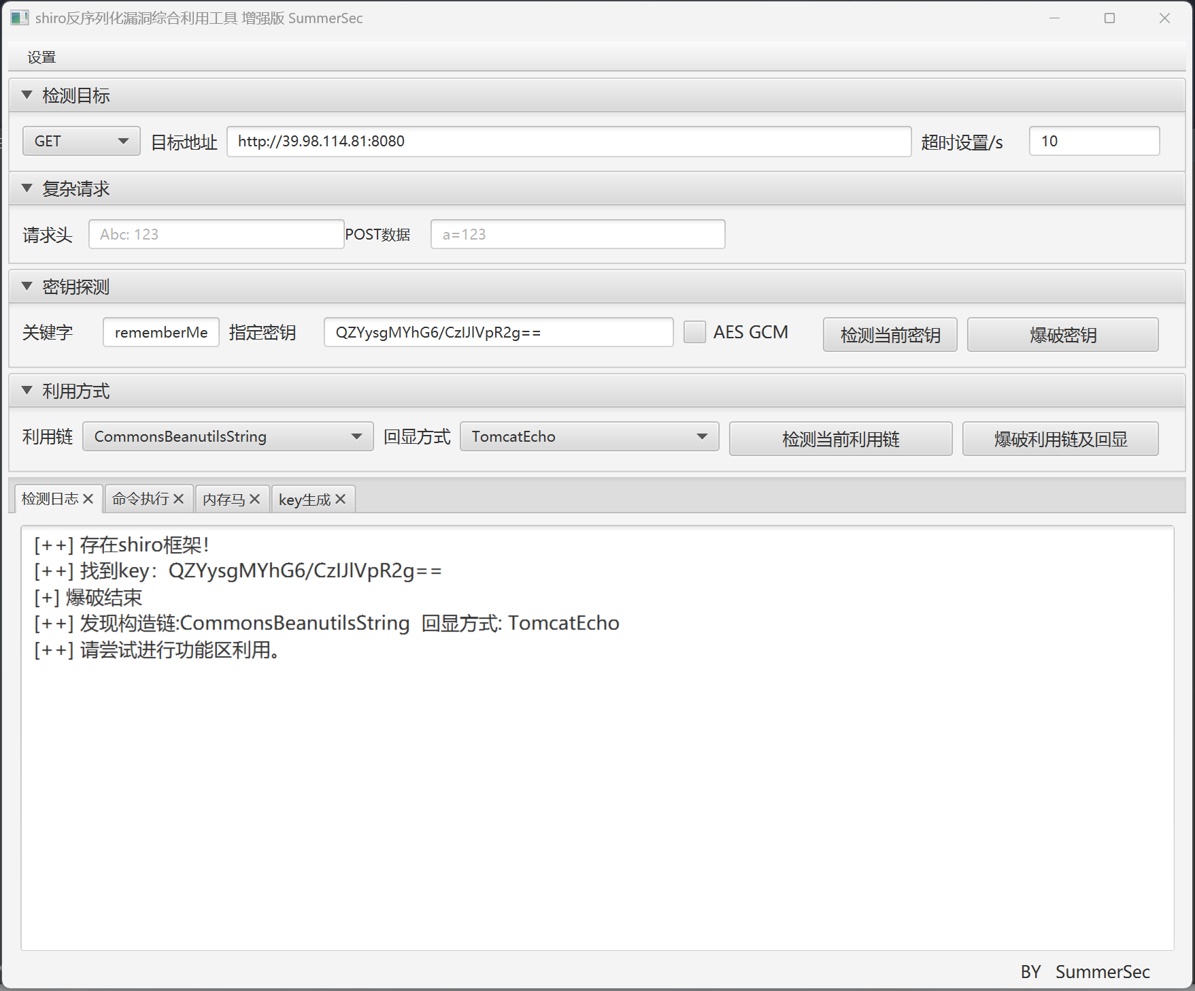Close the 命令执行 tab
Screen dimensions: 1195x991
tap(178, 499)
